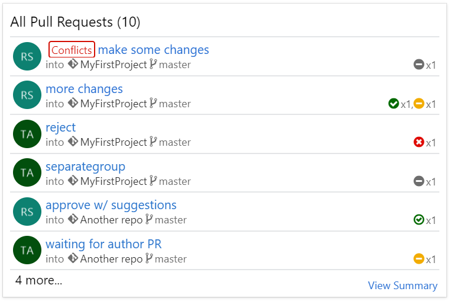Screen dimensions: 450x301
Task: Click approved-with-suggestions icon on 'approve w/ suggestions' row
Action: pos(419,220)
